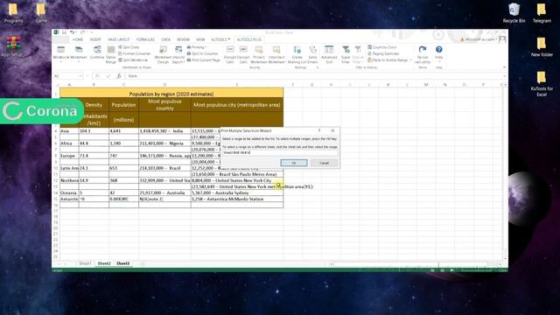
Task: Click Split to Columns option
Action: [202, 53]
